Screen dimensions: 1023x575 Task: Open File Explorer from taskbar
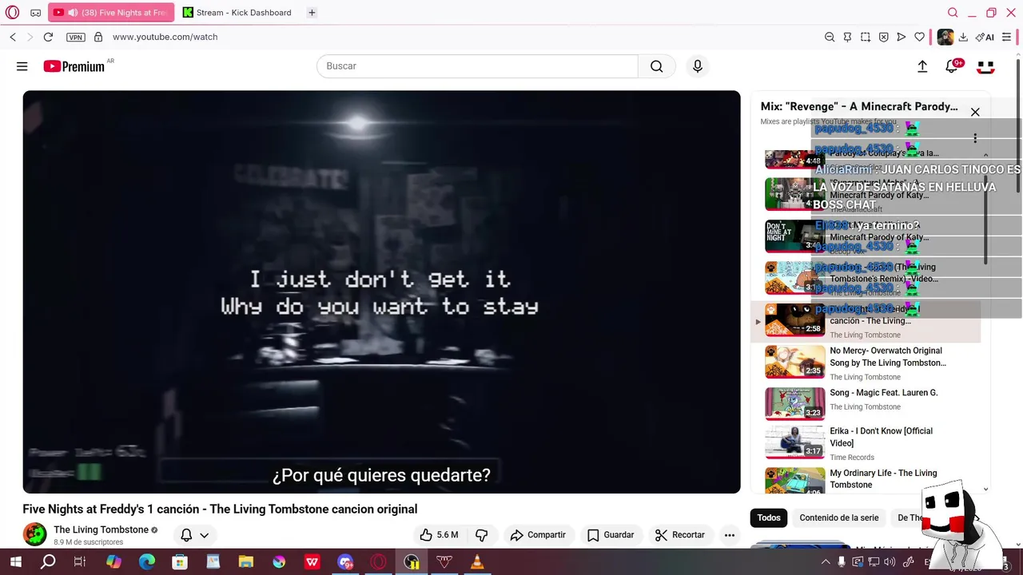click(246, 562)
